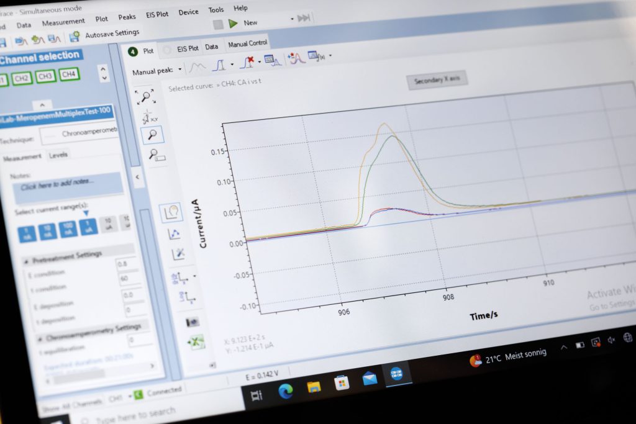Click the dy/dx derivative axis icon
The height and width of the screenshot is (424, 636).
pyautogui.click(x=180, y=277)
